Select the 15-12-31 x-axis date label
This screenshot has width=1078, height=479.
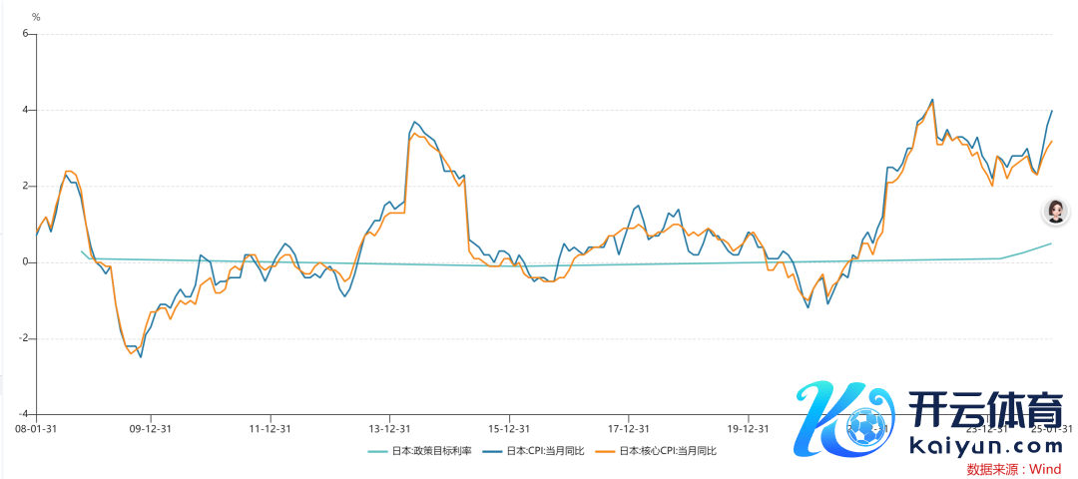click(509, 428)
